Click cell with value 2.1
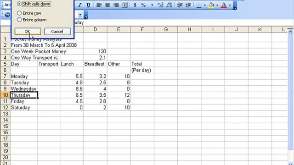This screenshot has width=294, height=165. pyautogui.click(x=95, y=58)
